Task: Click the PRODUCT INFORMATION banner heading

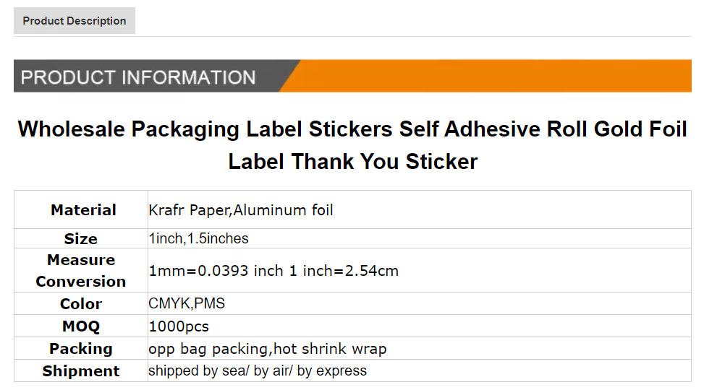Action: (x=138, y=77)
